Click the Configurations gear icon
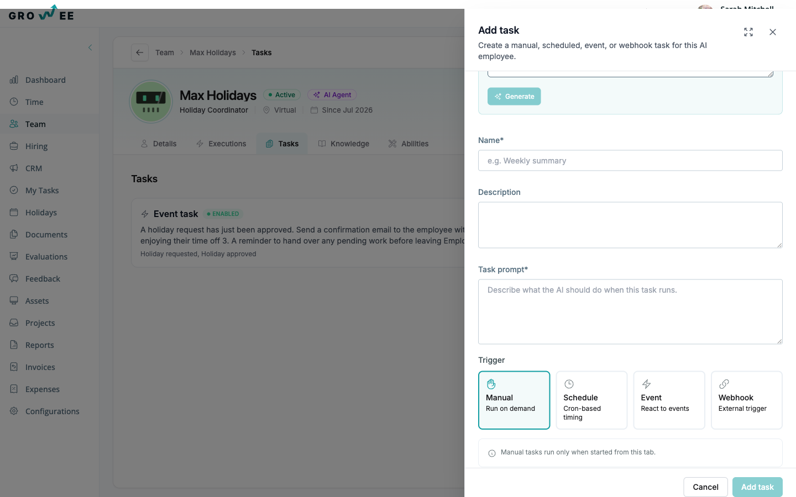The height and width of the screenshot is (497, 796). (14, 411)
